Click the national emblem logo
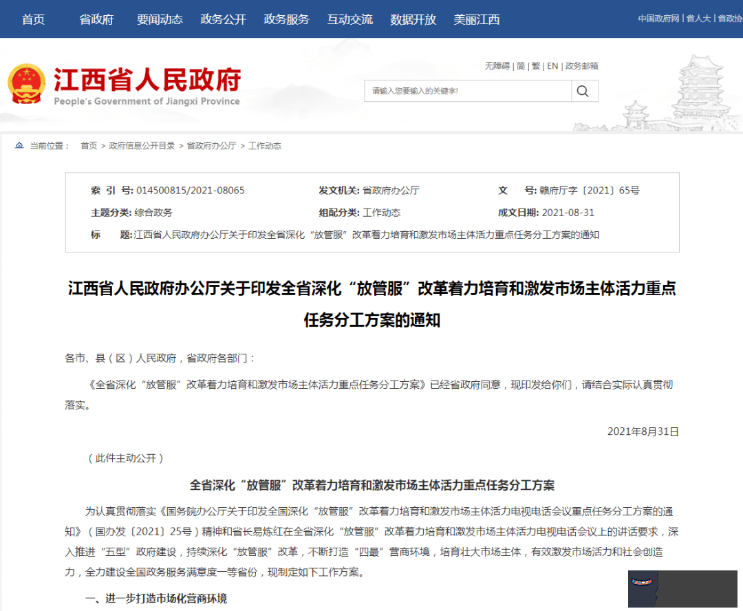Screen dimensions: 743x611 coord(27,84)
